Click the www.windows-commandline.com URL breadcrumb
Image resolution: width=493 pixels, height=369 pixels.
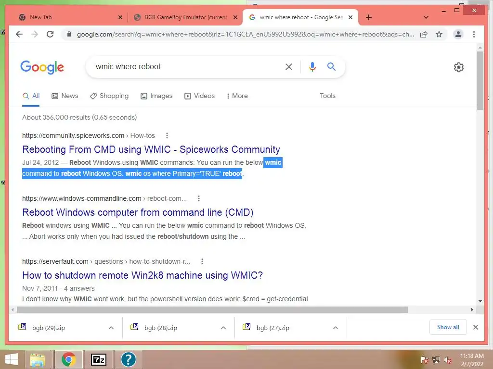coord(104,198)
